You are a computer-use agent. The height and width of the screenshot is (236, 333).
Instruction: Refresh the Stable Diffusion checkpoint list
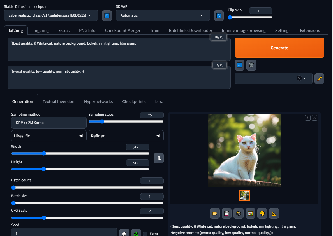pos(107,15)
